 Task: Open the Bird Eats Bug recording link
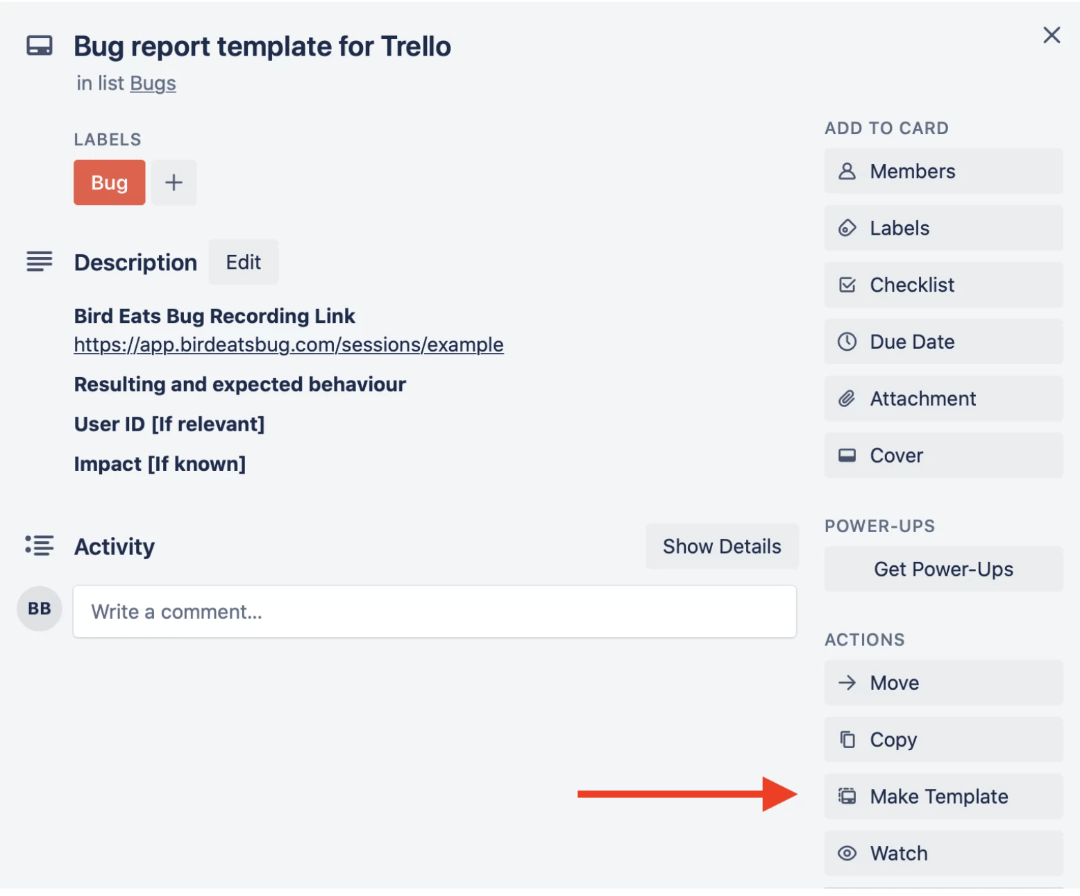coord(288,345)
